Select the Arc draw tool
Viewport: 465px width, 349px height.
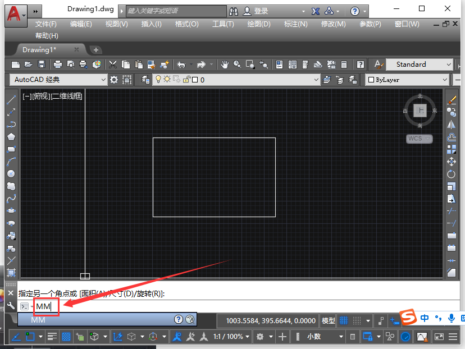(x=11, y=162)
